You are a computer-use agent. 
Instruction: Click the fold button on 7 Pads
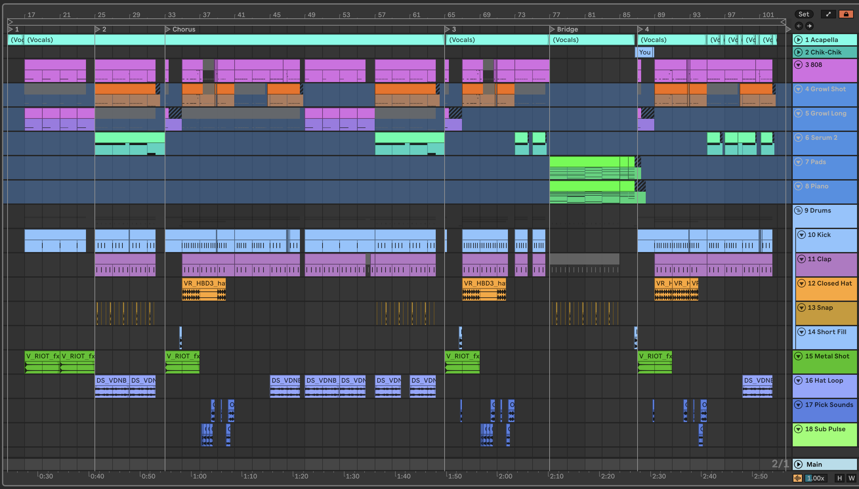click(798, 162)
